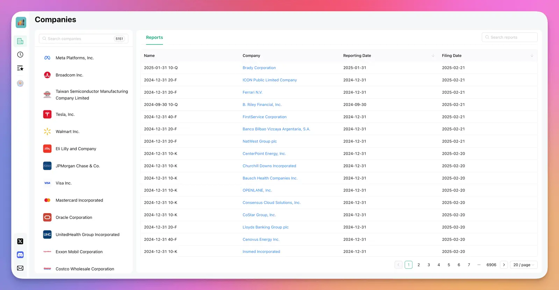559x290 pixels.
Task: Open the starred list icon in sidebar
Action: [20, 68]
